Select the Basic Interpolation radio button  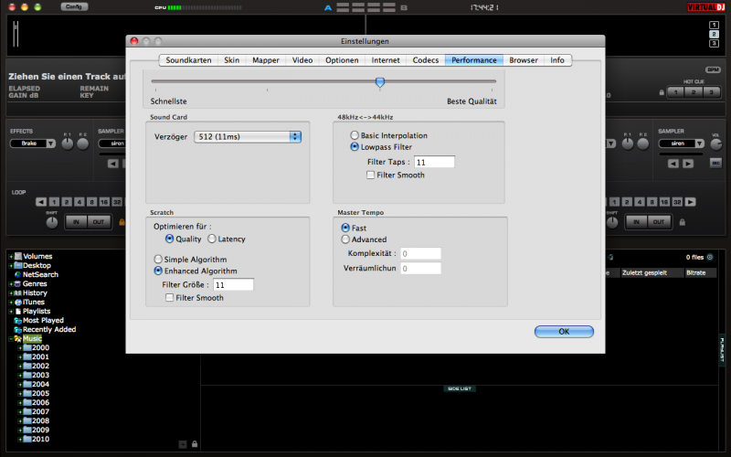pyautogui.click(x=354, y=135)
